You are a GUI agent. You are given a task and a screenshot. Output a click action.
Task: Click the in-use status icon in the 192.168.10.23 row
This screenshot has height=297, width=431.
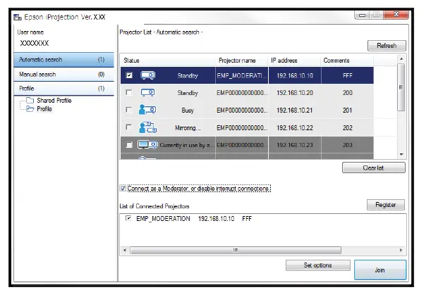point(147,144)
